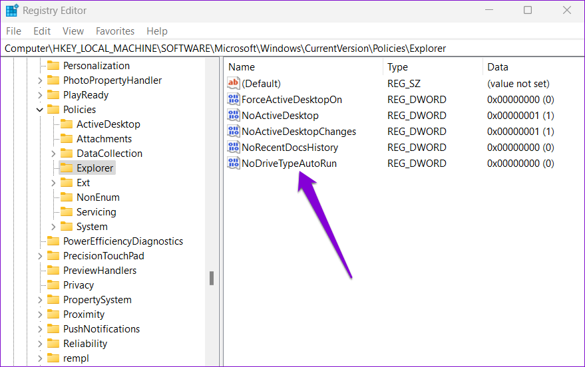This screenshot has width=585, height=367.
Task: Click the Policies folder icon
Action: [x=53, y=110]
